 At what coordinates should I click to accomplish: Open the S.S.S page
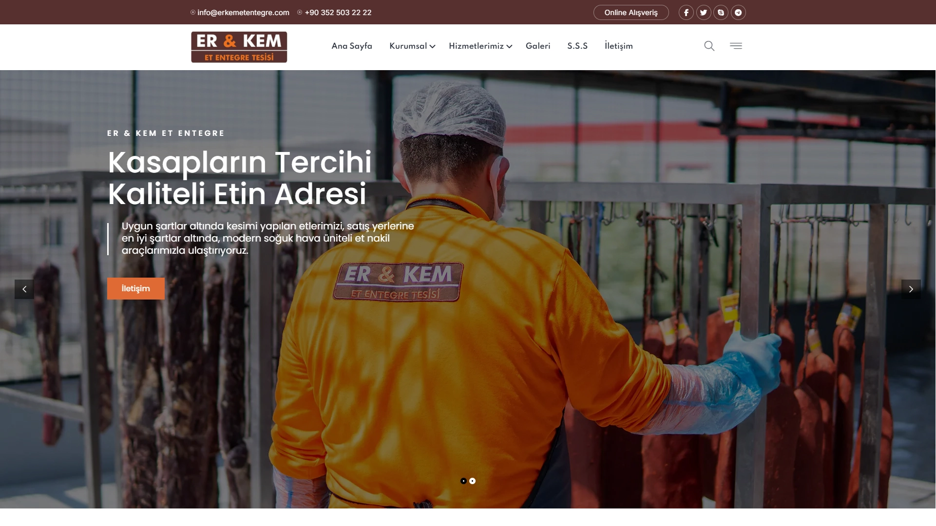coord(577,46)
